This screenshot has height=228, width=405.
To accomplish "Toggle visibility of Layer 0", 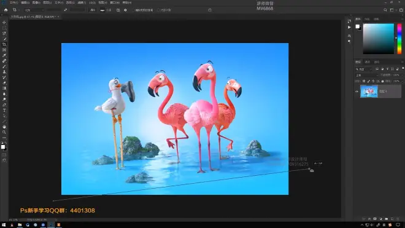I will [357, 92].
